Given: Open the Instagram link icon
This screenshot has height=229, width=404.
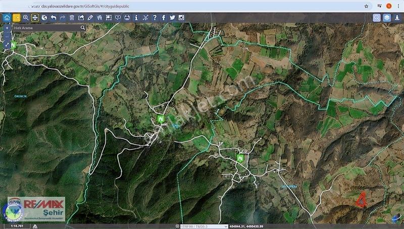Looking at the screenshot, I should (x=181, y=18).
